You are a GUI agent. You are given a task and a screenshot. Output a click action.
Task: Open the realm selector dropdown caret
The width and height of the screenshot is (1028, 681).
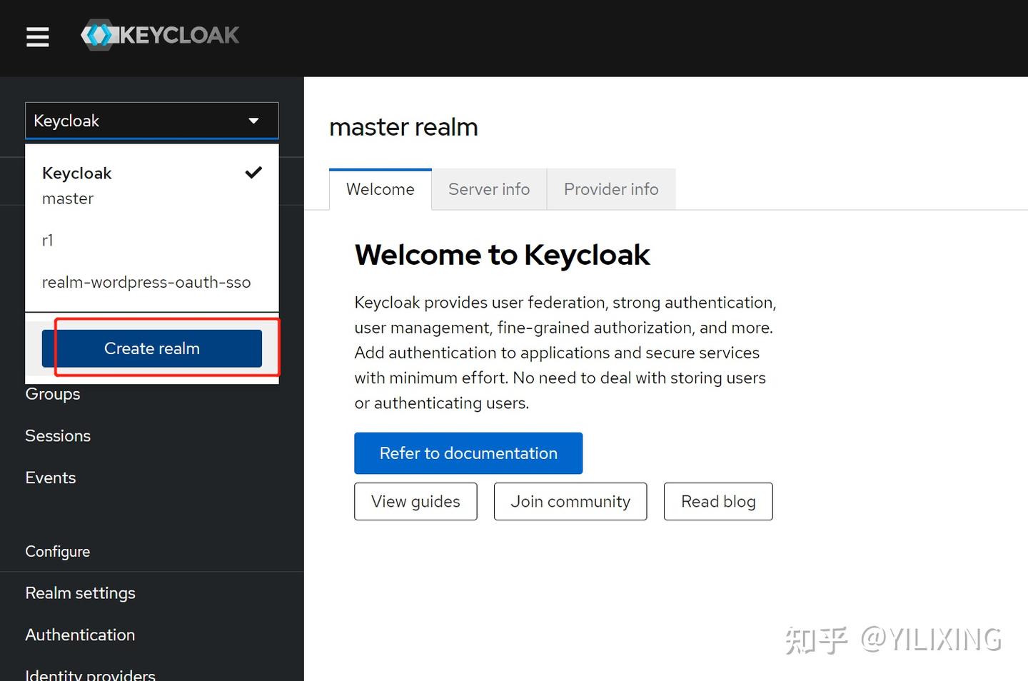click(x=253, y=121)
